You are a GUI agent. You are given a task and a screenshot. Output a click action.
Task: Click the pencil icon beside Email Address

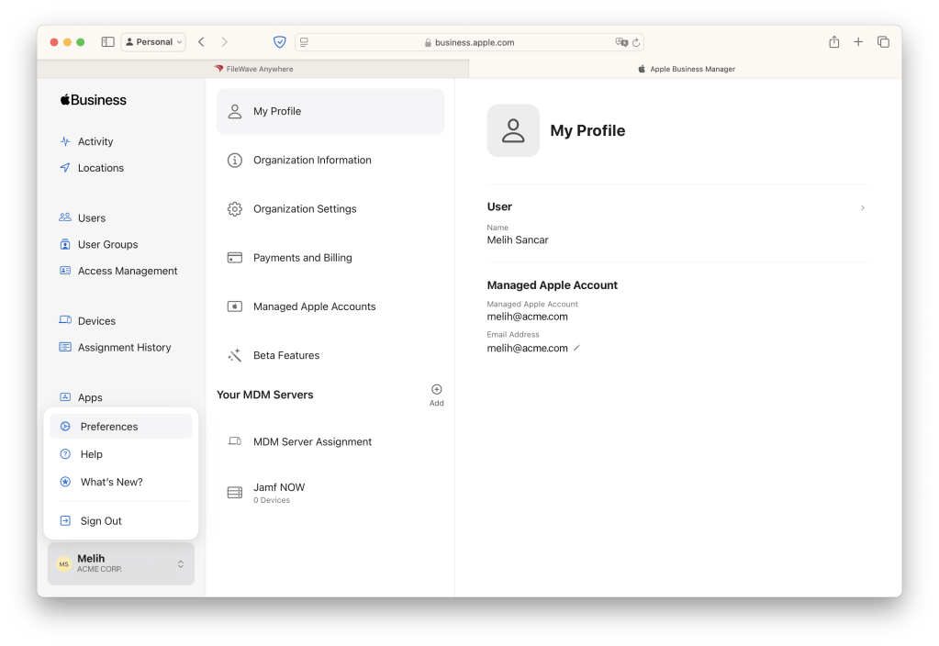tap(576, 349)
